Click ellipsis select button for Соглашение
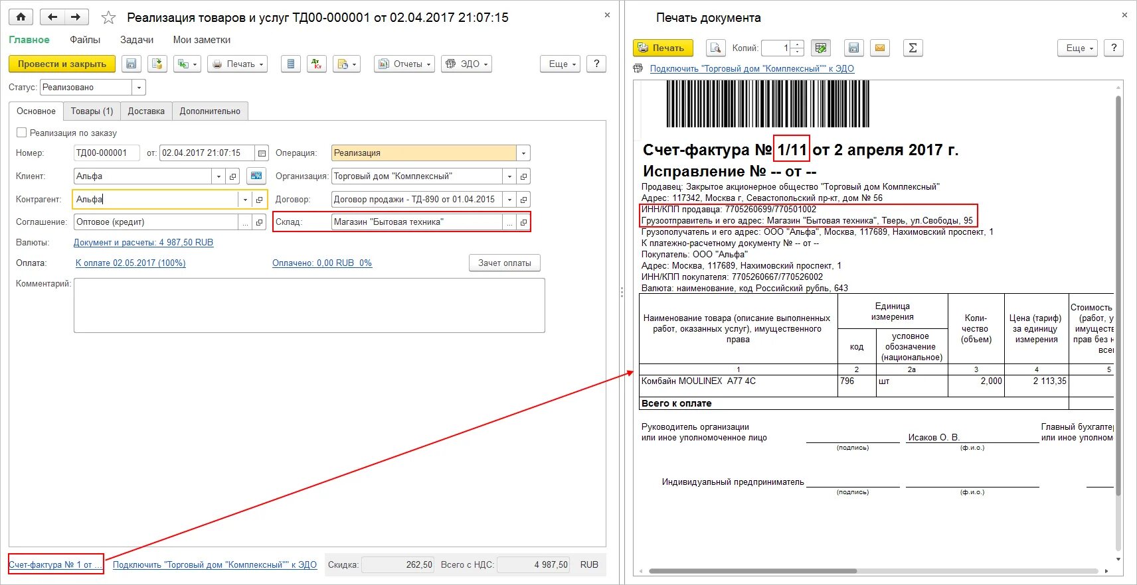This screenshot has width=1137, height=585. pyautogui.click(x=245, y=222)
